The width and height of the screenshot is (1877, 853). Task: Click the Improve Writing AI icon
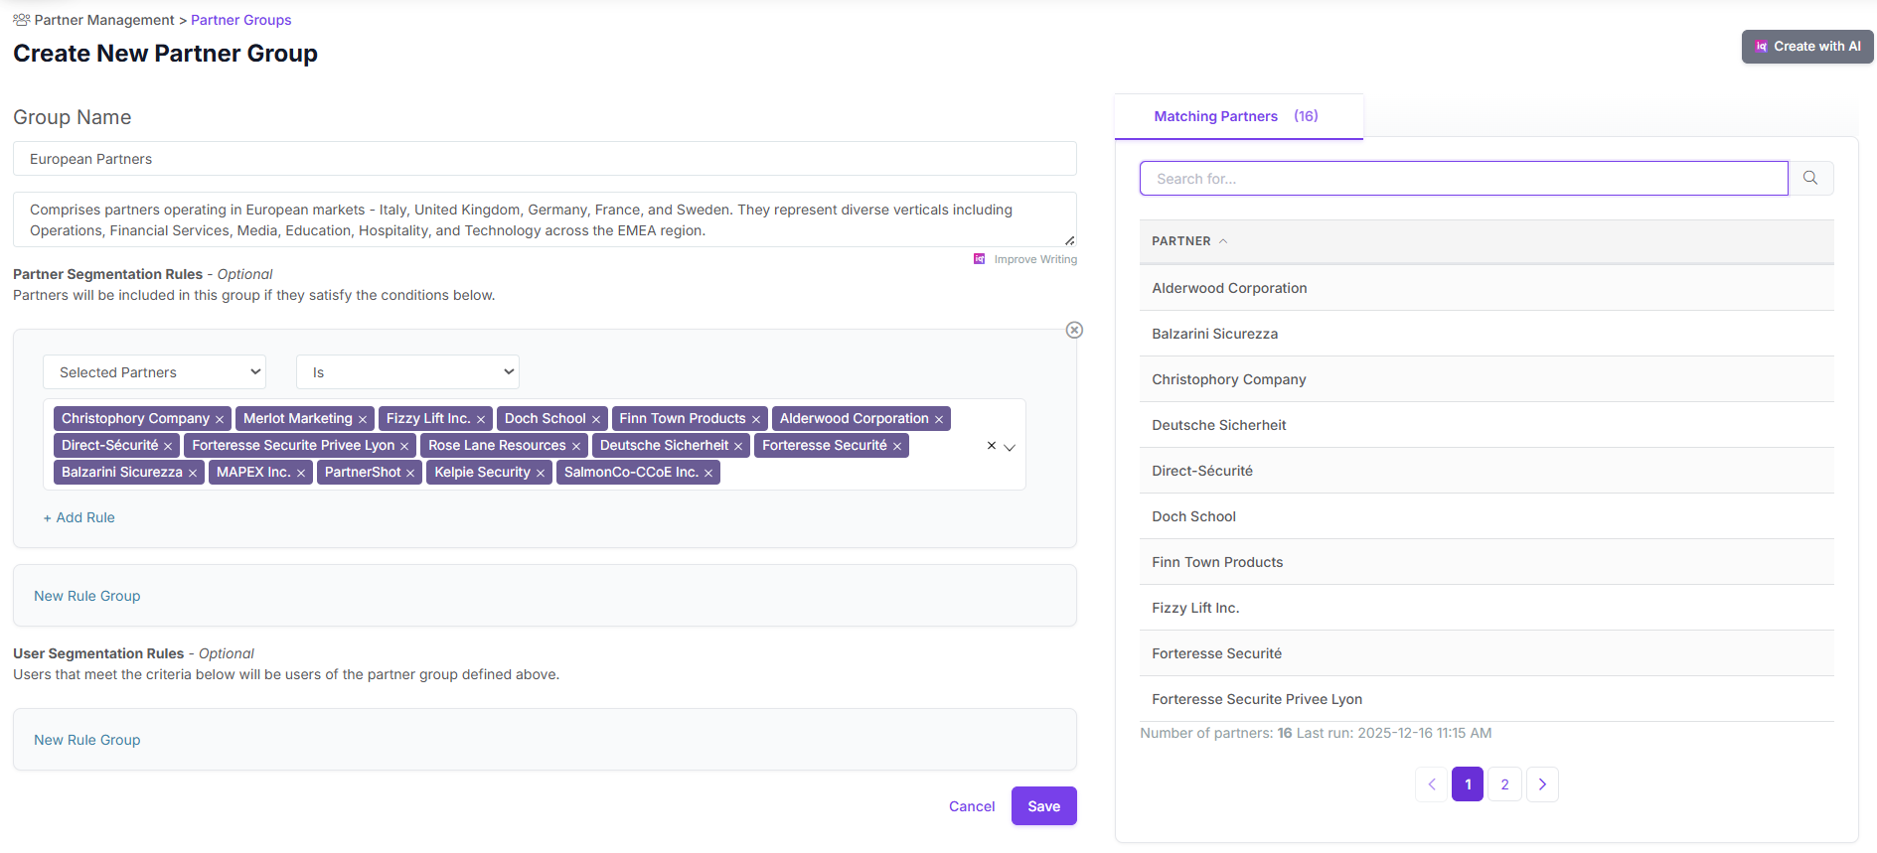979,259
